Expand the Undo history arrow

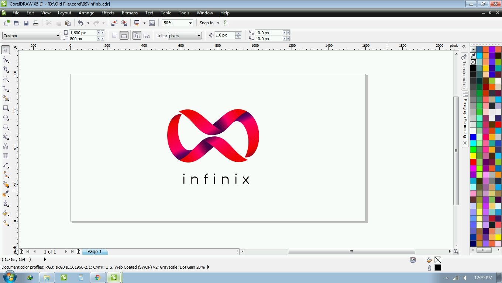88,23
